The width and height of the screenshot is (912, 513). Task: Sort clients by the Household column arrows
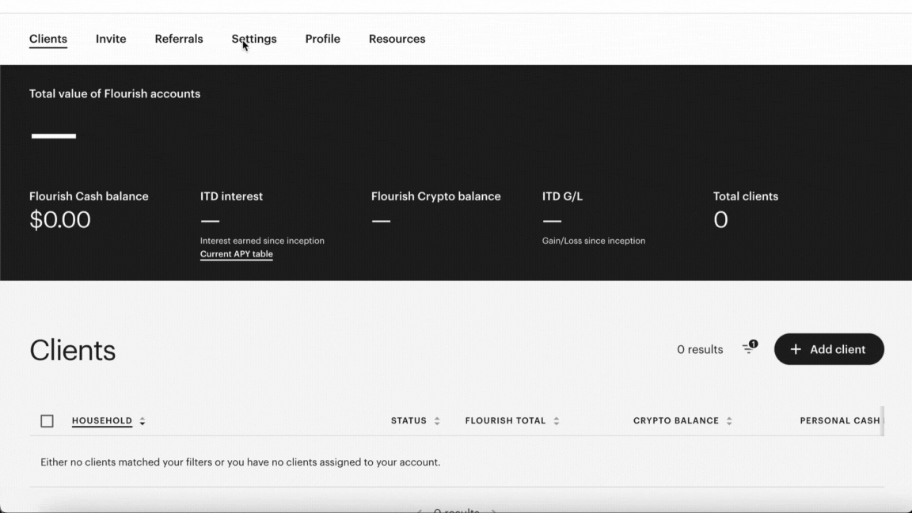point(142,421)
